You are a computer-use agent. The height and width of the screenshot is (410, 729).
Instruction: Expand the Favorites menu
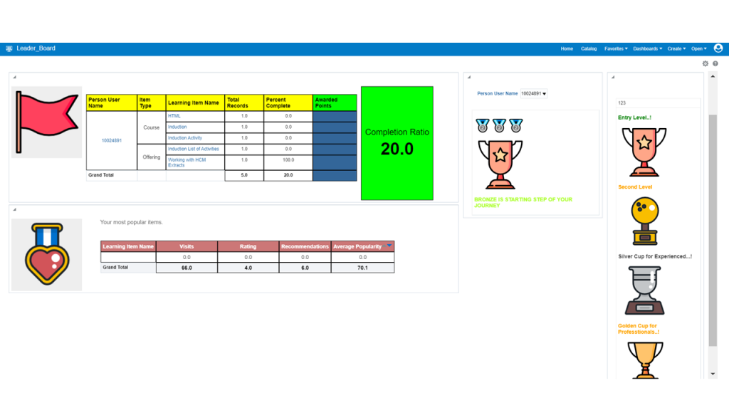pyautogui.click(x=615, y=48)
